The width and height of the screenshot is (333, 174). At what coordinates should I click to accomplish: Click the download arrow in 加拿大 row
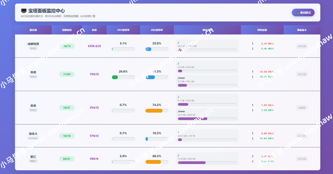coord(253,138)
